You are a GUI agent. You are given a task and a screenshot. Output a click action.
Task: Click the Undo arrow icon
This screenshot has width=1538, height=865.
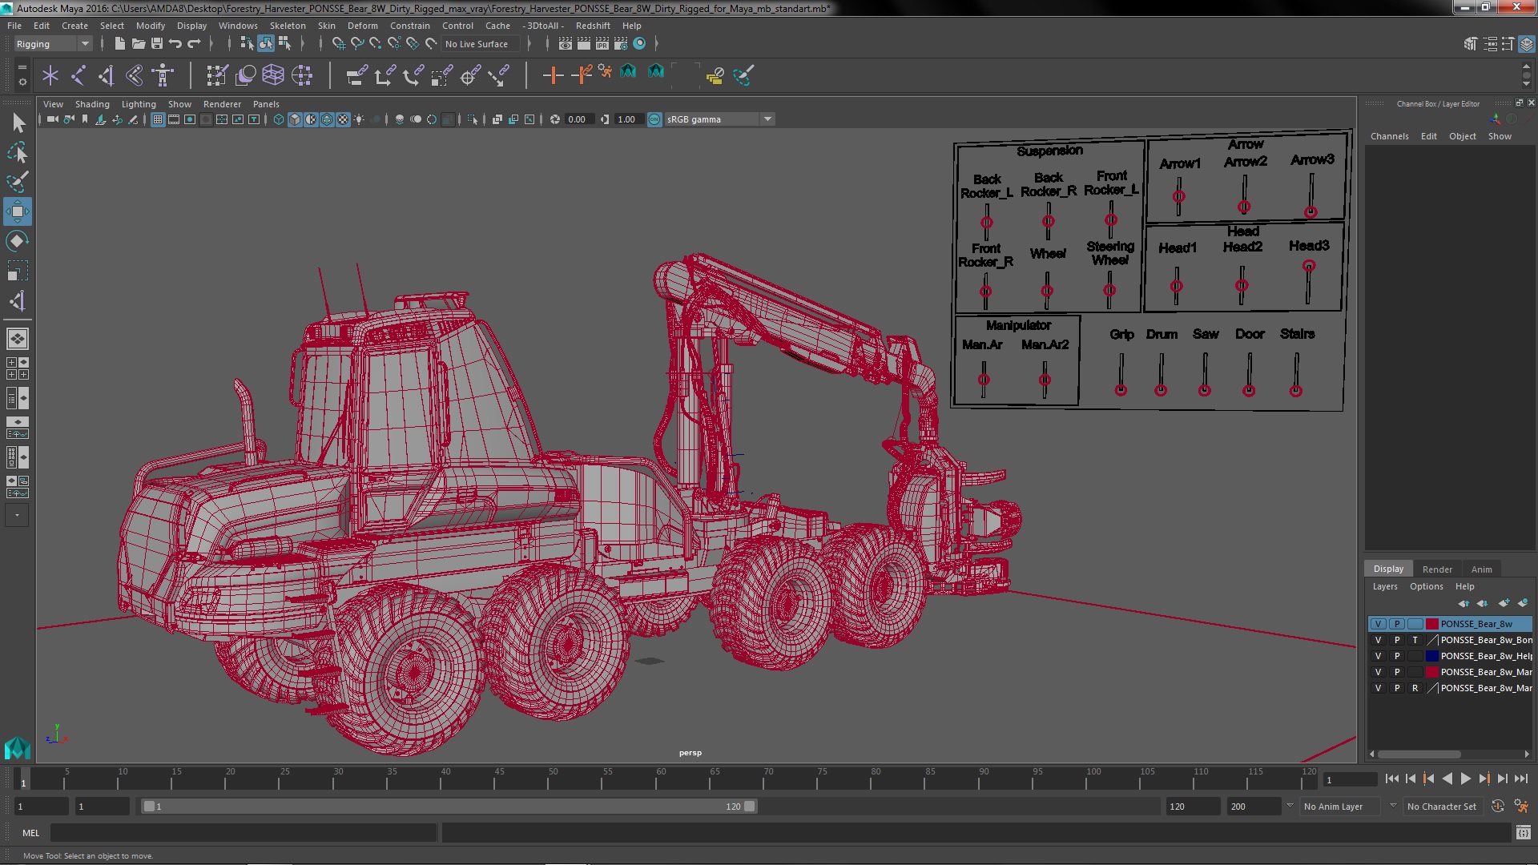[175, 43]
